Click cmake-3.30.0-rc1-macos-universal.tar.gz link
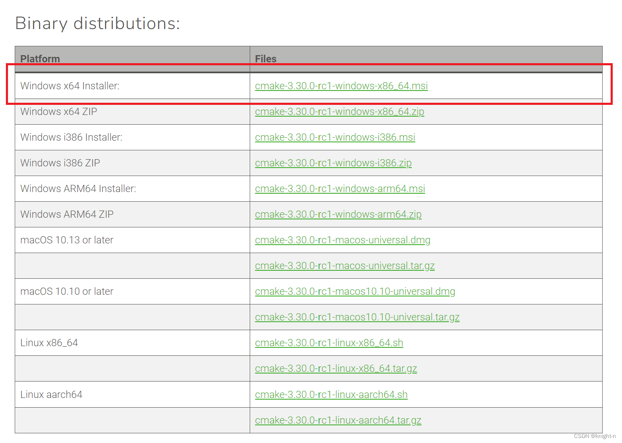Image resolution: width=622 pixels, height=443 pixels. (345, 266)
